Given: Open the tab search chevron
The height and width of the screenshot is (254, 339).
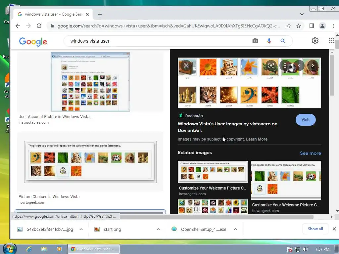Looking at the screenshot, I should coord(302,14).
